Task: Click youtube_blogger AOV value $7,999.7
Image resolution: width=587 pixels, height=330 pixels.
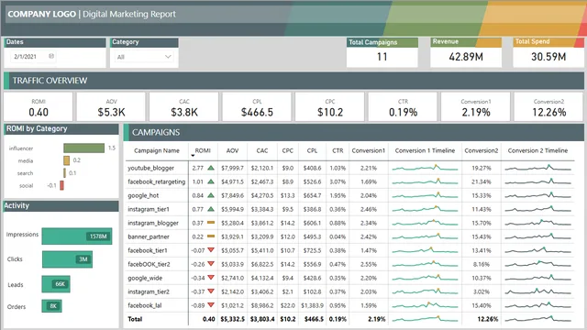Action: tap(232, 168)
